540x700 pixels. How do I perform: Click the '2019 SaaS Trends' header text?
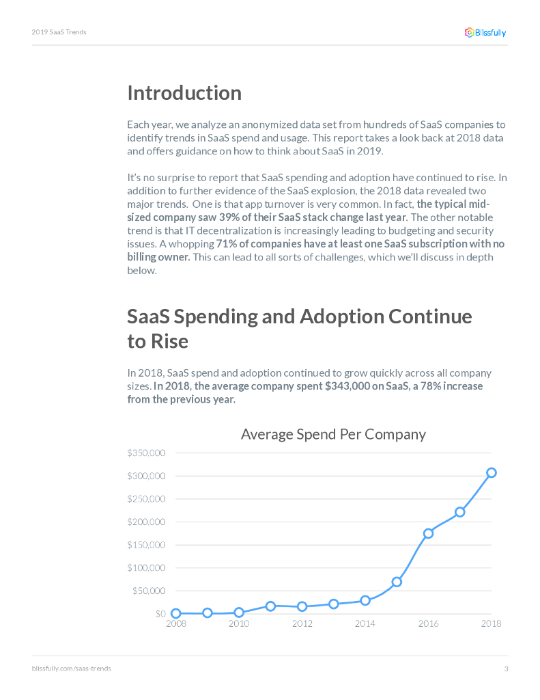[59, 32]
